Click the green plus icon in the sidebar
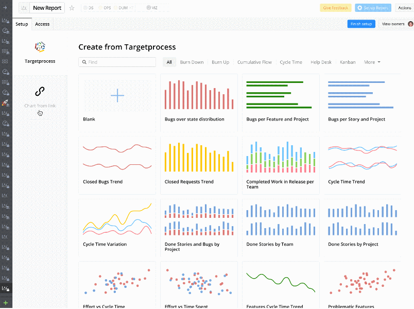The image size is (414, 309). point(6,303)
